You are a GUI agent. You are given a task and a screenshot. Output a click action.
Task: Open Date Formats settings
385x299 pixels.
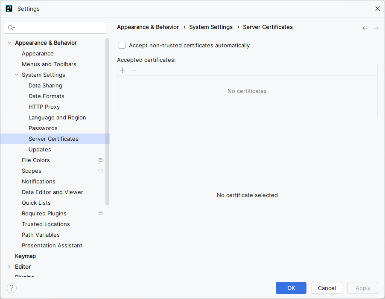[x=47, y=96]
